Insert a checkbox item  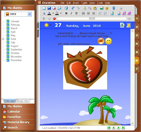pyautogui.click(x=112, y=13)
